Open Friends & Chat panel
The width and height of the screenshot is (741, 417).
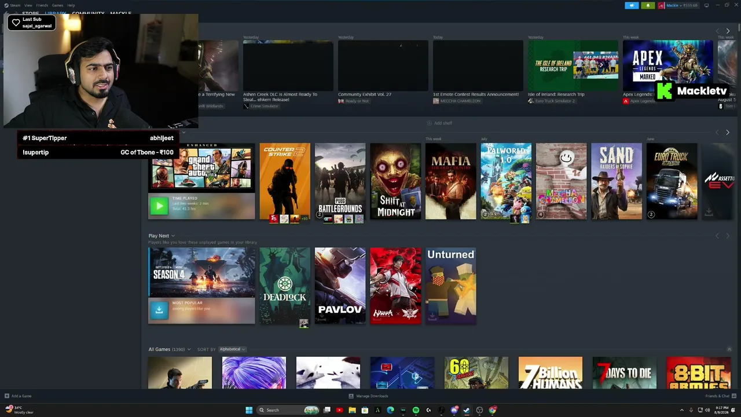[x=720, y=396]
